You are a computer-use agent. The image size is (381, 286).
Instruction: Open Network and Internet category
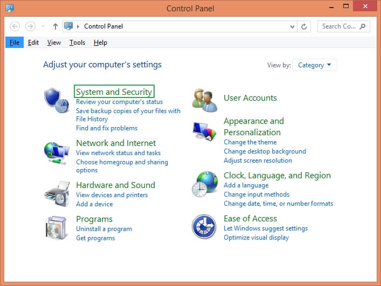pyautogui.click(x=116, y=143)
